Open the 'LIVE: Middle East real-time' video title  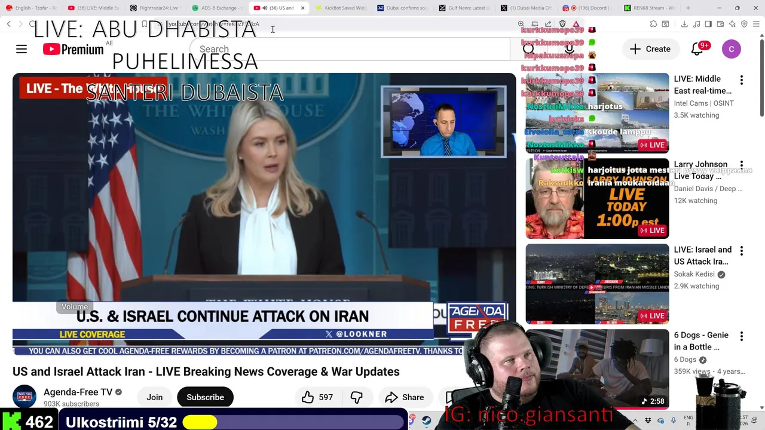point(703,85)
